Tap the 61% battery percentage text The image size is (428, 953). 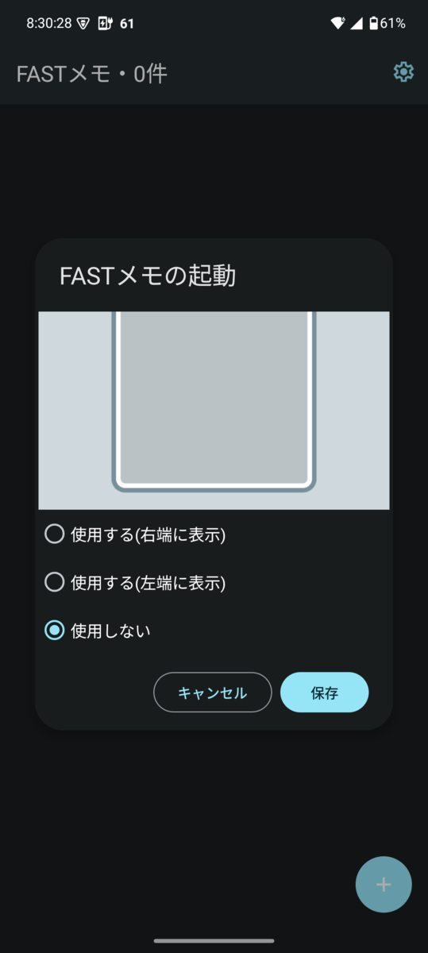pyautogui.click(x=393, y=23)
